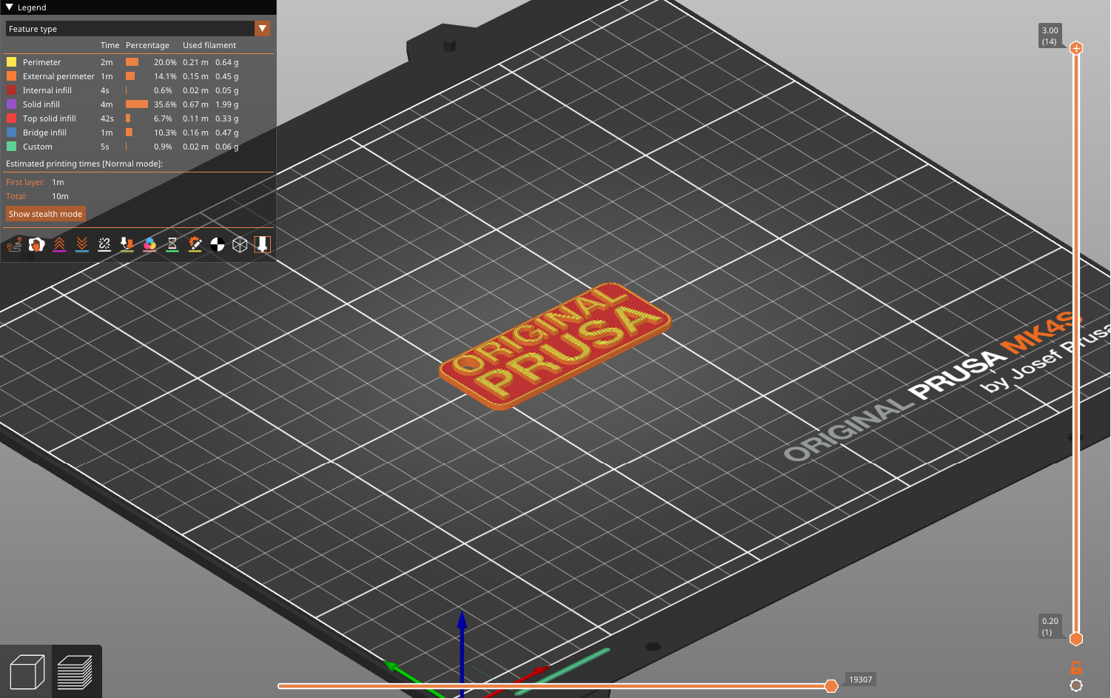Display retraction markers
Image resolution: width=1111 pixels, height=698 pixels.
[x=59, y=244]
